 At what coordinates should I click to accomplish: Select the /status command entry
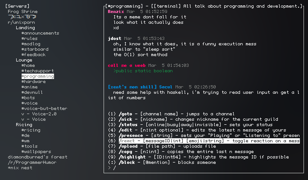[190, 125]
